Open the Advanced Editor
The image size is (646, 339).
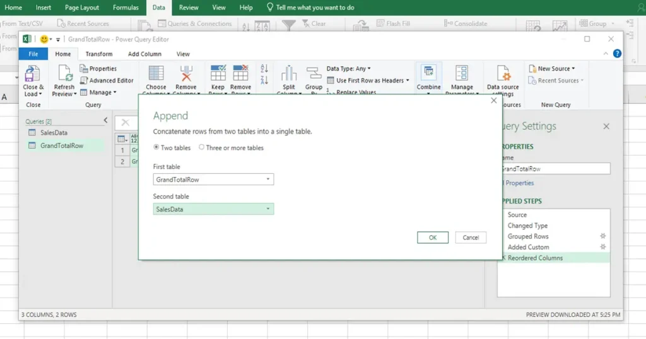[107, 81]
